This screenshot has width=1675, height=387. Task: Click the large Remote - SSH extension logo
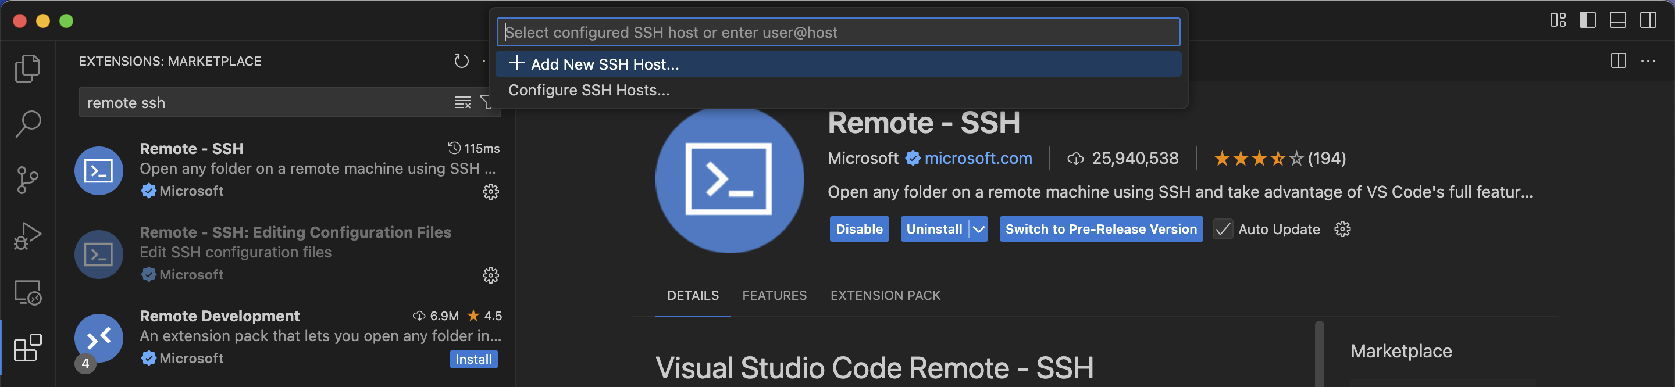(x=729, y=179)
